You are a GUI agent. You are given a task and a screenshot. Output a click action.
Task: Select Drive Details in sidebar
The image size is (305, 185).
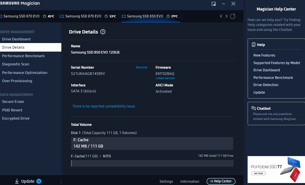[x=30, y=47]
